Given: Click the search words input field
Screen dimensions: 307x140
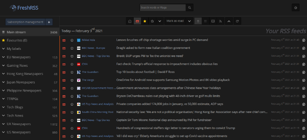Looking at the screenshot, I should [x=163, y=7].
